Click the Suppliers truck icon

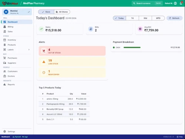[5, 63]
